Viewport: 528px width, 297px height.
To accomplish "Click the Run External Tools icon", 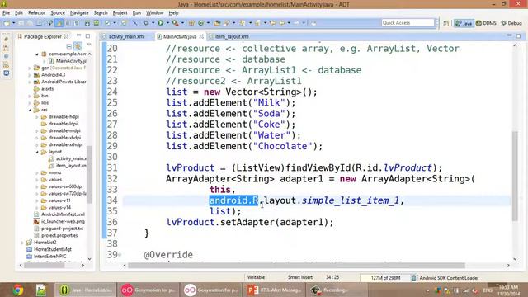I will 175,23.
